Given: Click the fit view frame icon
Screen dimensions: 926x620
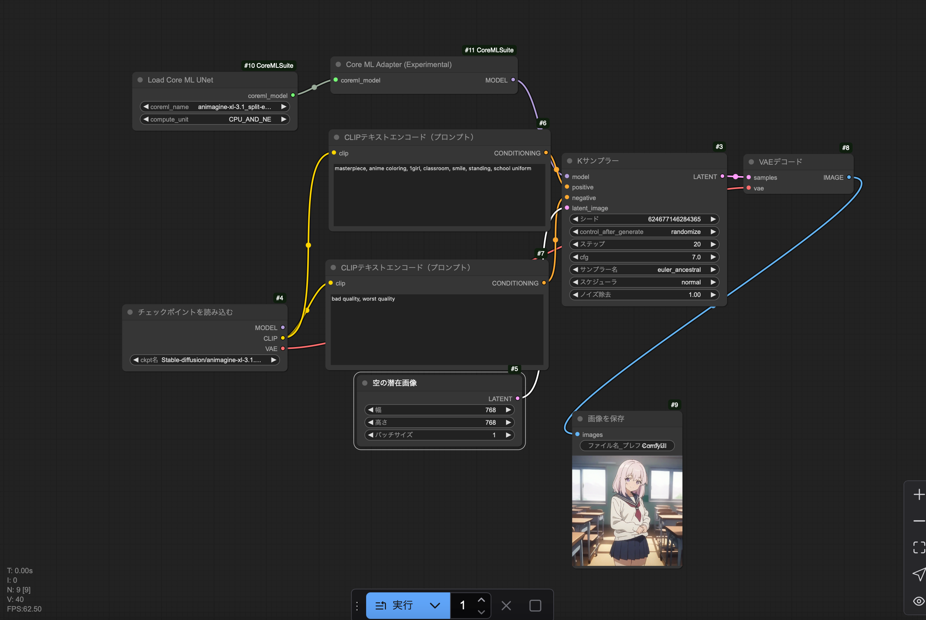Looking at the screenshot, I should [x=919, y=547].
